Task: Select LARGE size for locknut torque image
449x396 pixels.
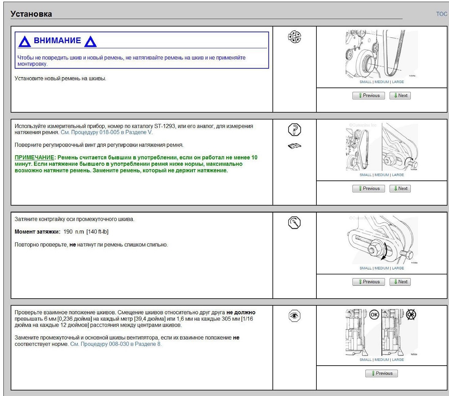Action: [x=398, y=268]
